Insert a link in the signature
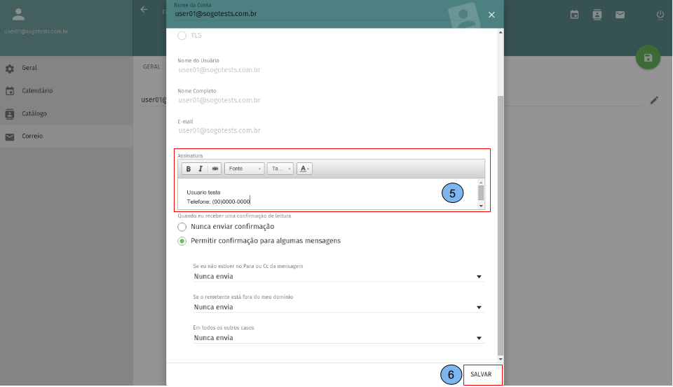The image size is (673, 387). coord(215,169)
